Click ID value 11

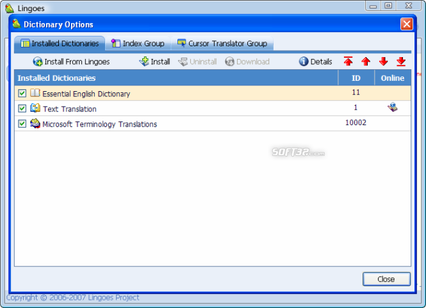356,92
